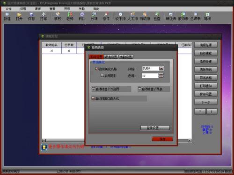Click the 登录设置 button

click(x=155, y=128)
